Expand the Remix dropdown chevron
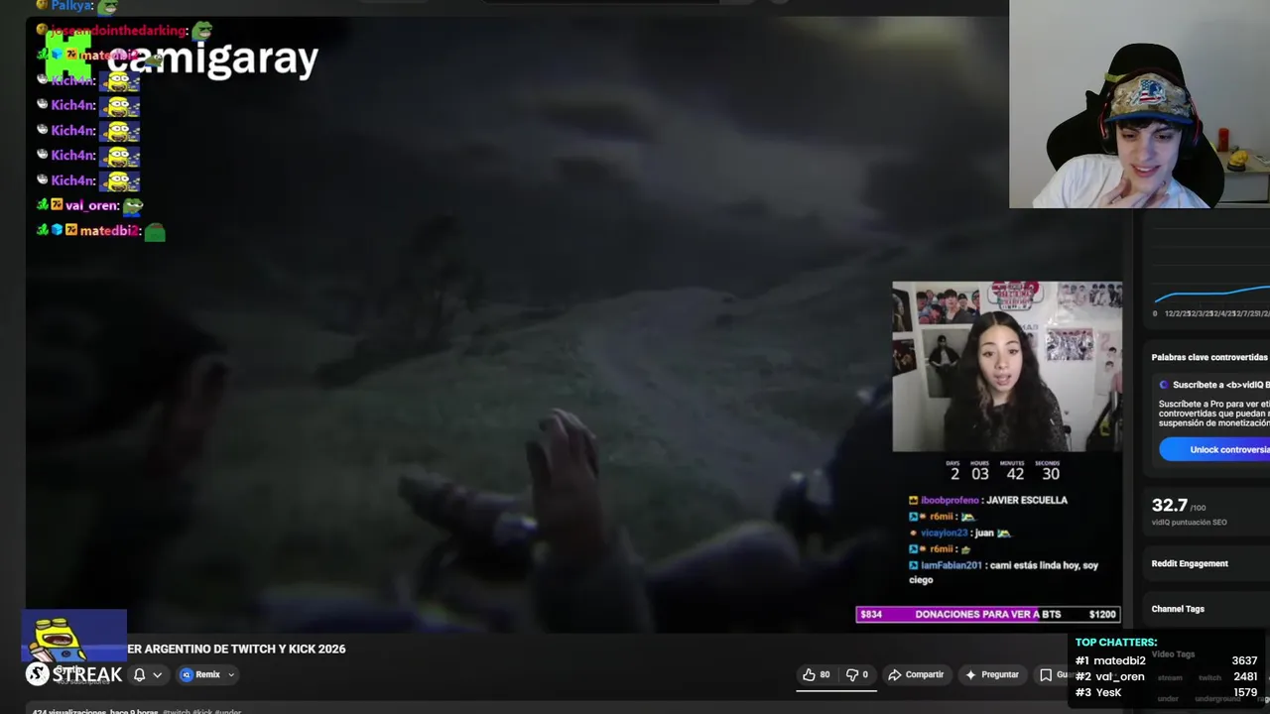The width and height of the screenshot is (1270, 714). coord(231,674)
